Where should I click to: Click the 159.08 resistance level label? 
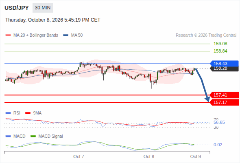pos(220,44)
